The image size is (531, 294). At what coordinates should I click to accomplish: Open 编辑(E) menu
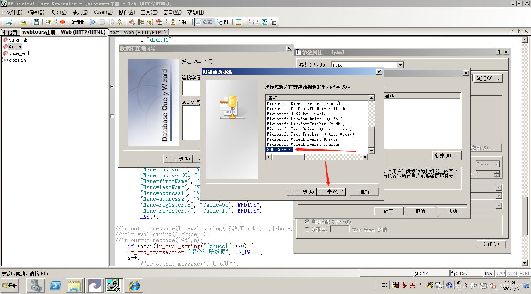point(36,12)
